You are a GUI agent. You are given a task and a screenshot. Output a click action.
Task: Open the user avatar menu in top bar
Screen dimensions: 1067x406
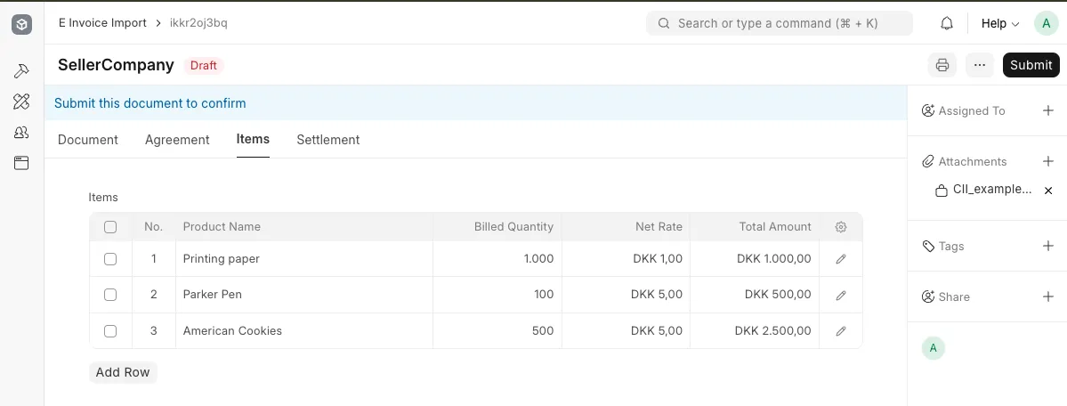(1046, 23)
